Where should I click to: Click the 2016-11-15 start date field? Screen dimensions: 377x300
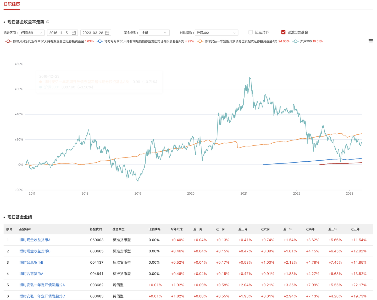pos(59,33)
